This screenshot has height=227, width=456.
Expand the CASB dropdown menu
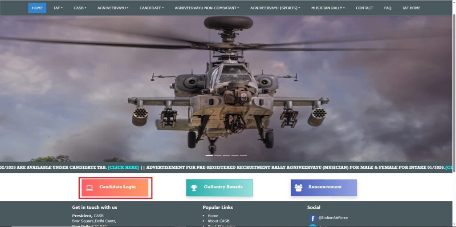(x=80, y=8)
